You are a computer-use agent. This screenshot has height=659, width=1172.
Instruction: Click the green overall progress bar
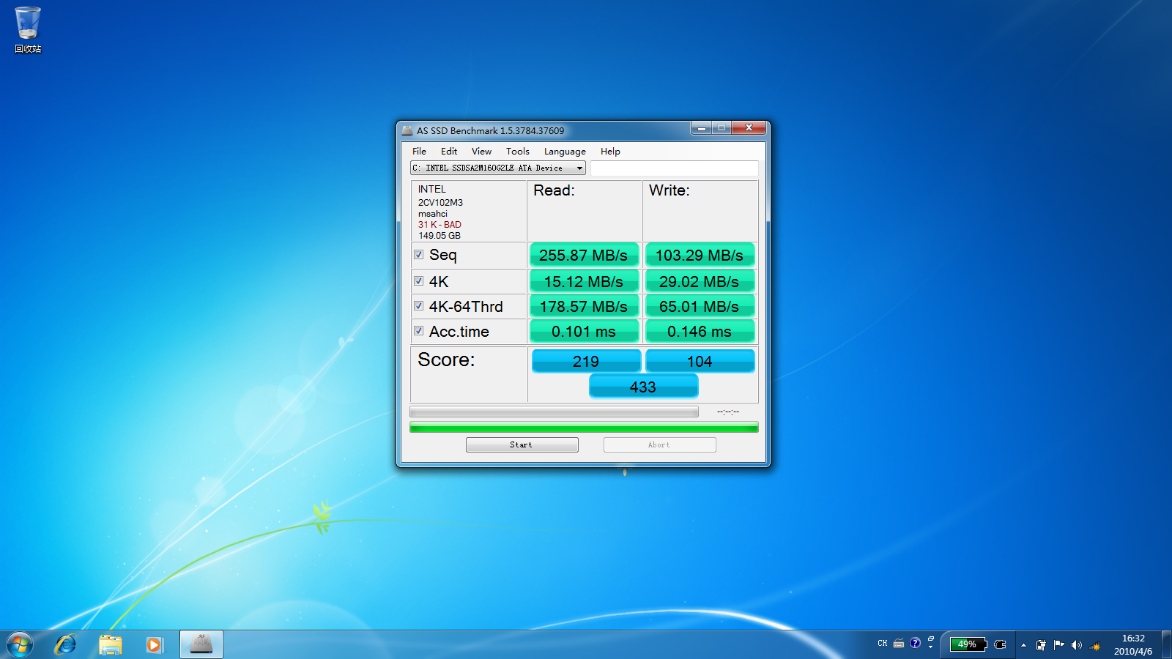[x=584, y=427]
